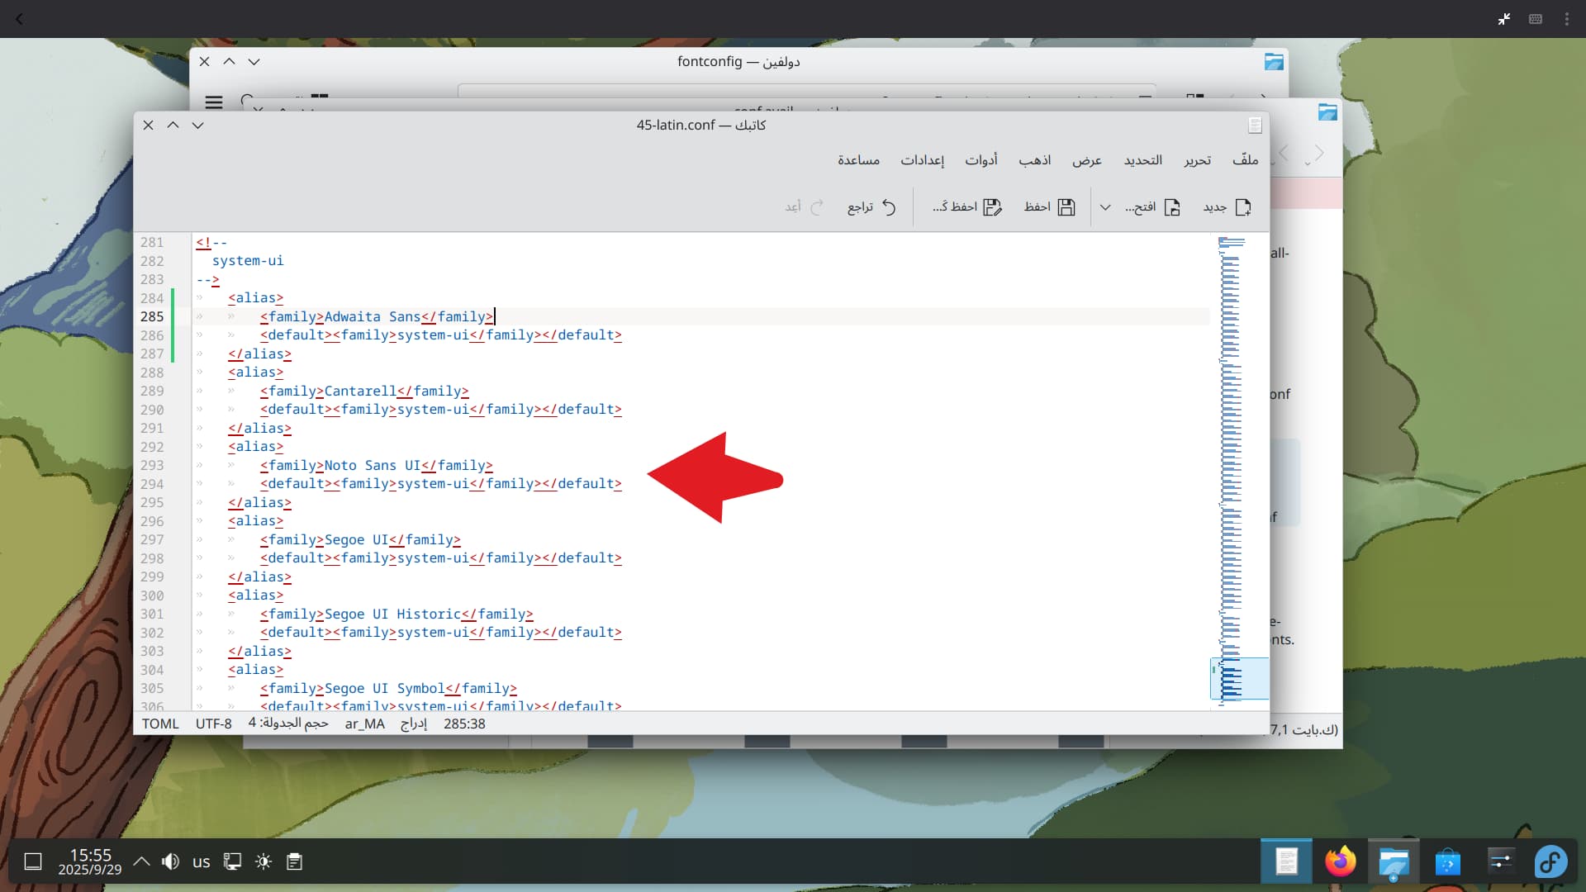The width and height of the screenshot is (1586, 892).
Task: Click the Fedora launcher icon in the panel
Action: coord(1550,861)
